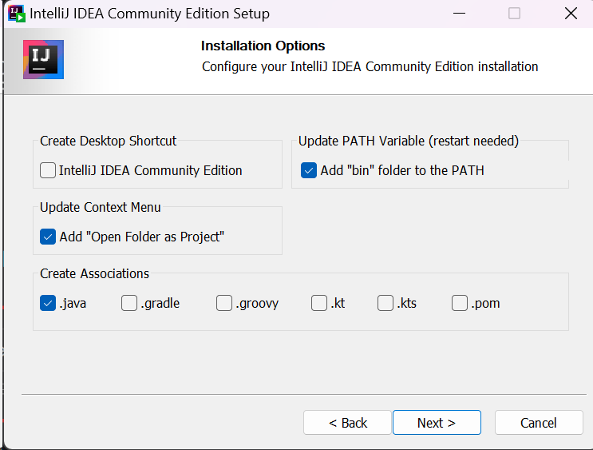Select the .kts association checkbox
Viewport: 593px width, 450px height.
click(x=385, y=303)
